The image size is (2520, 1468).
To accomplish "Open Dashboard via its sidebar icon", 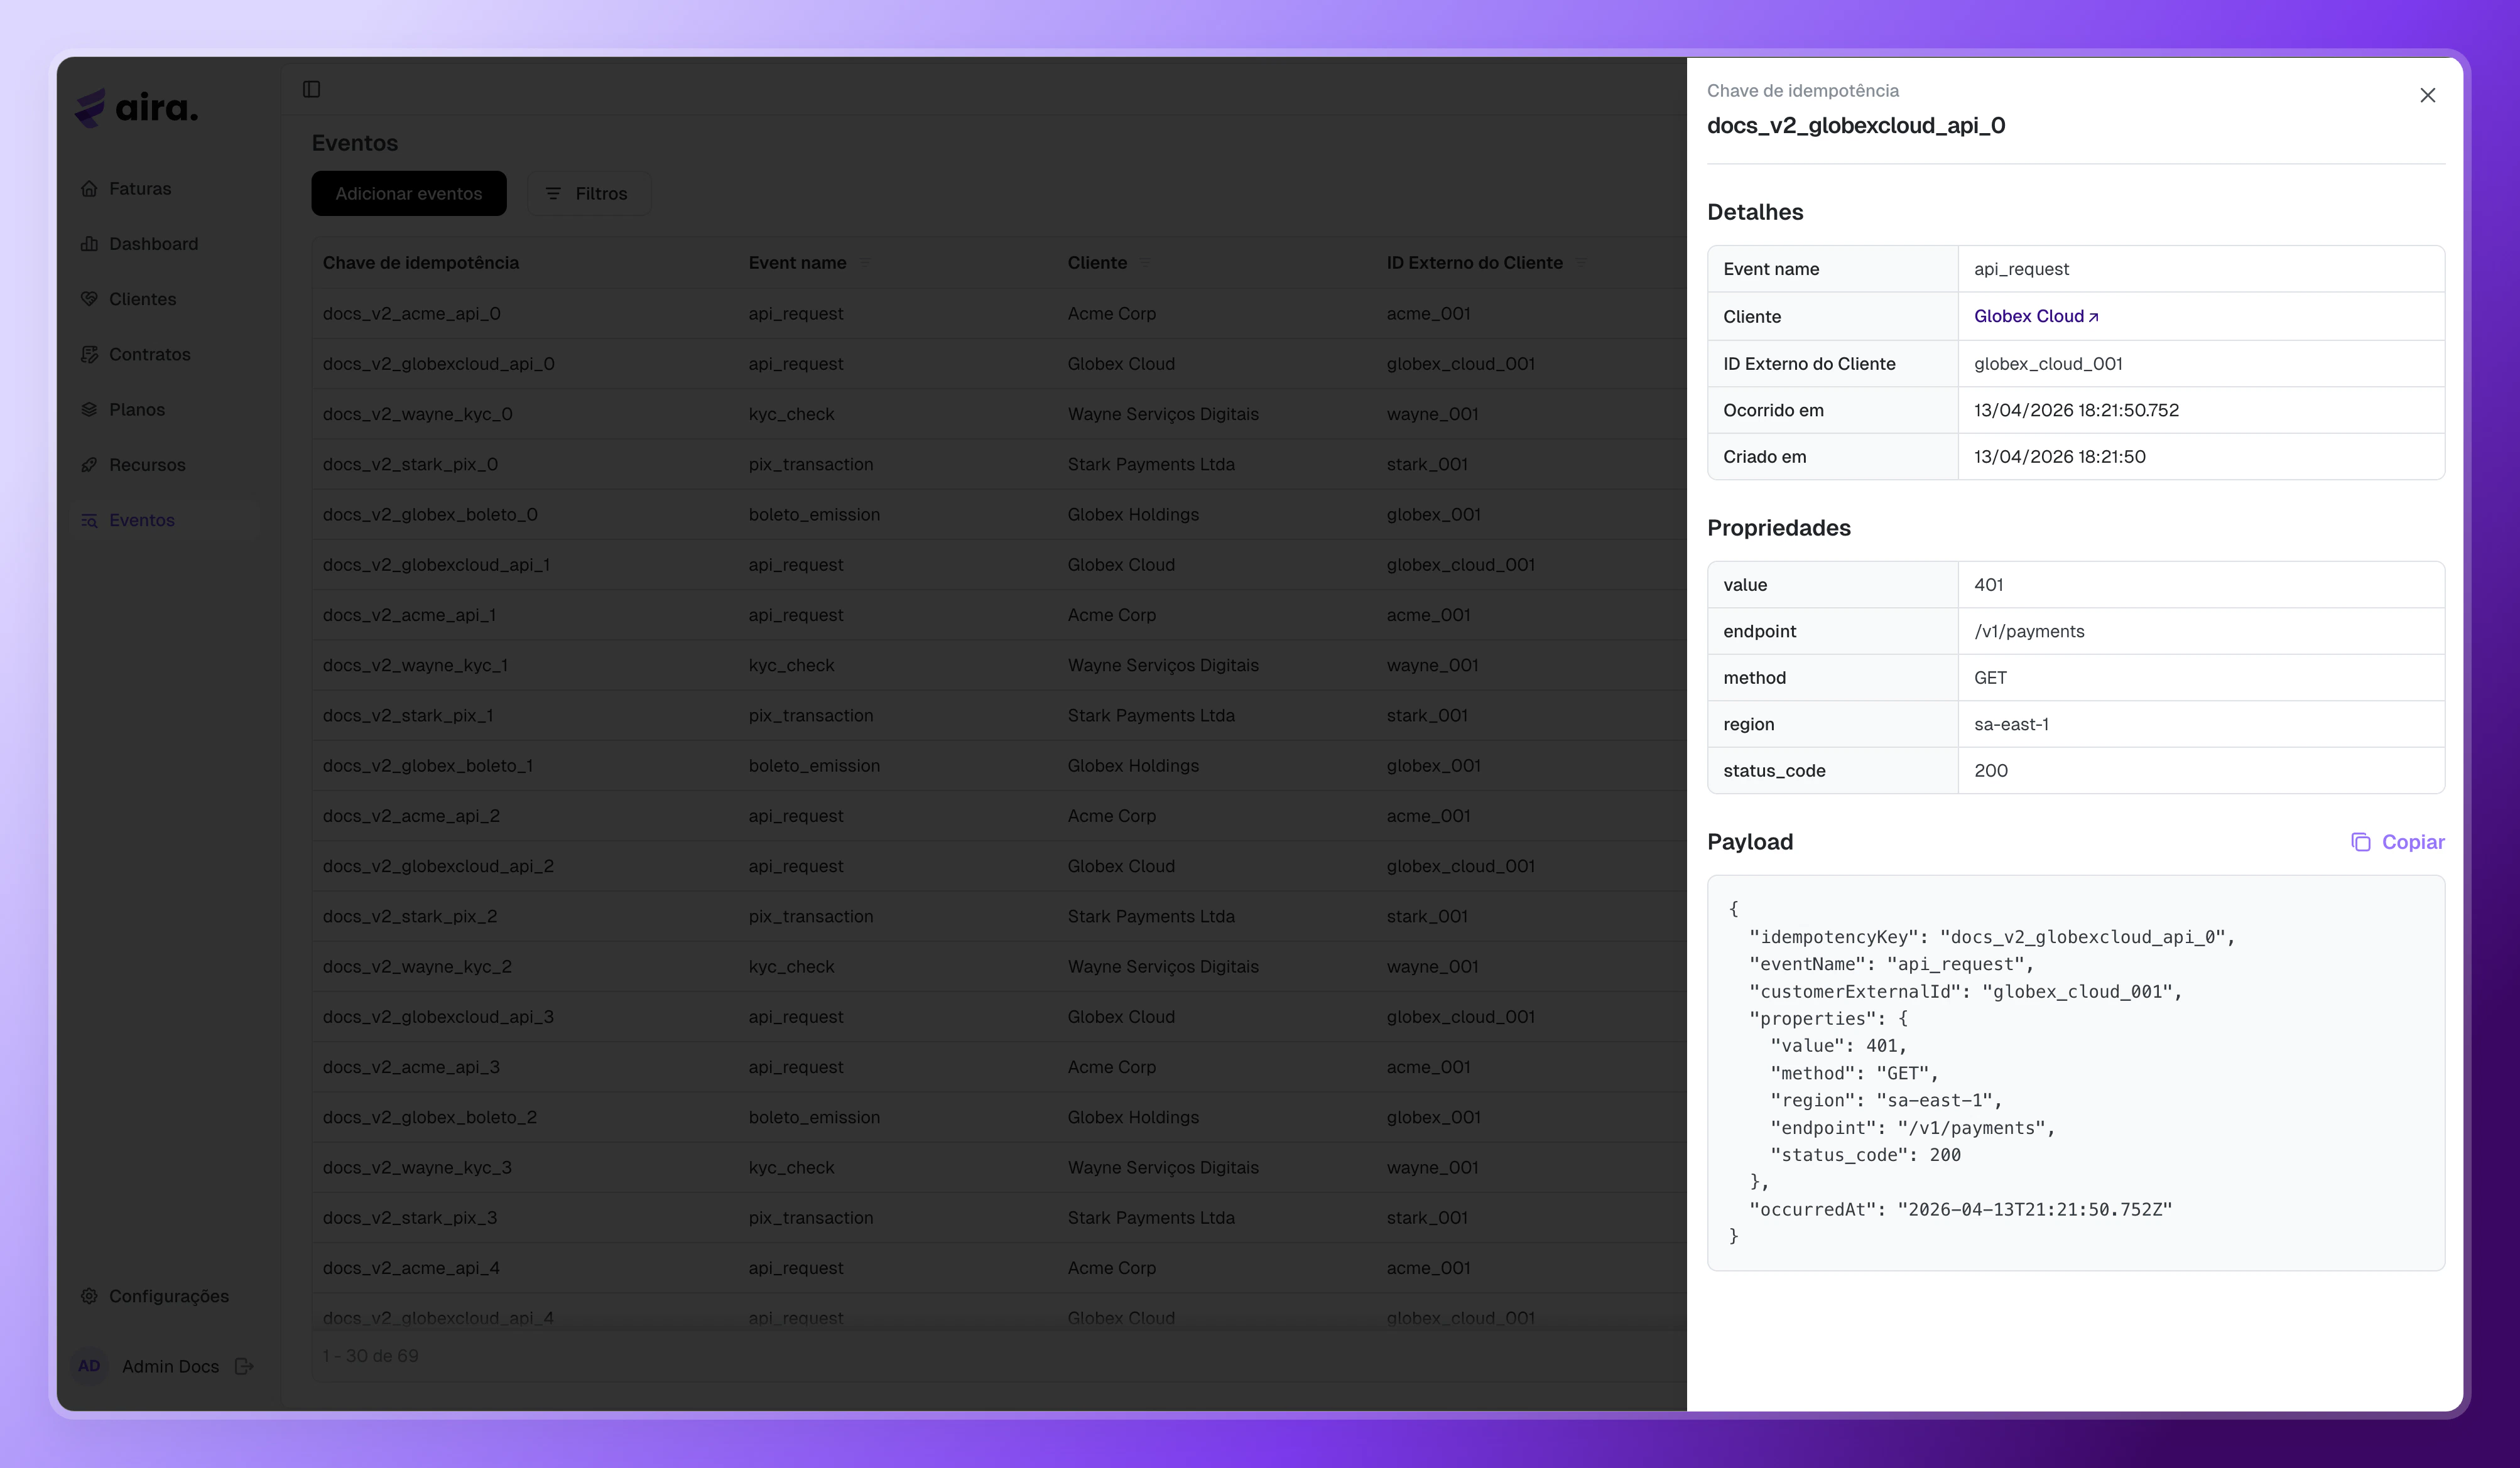I will [x=89, y=243].
